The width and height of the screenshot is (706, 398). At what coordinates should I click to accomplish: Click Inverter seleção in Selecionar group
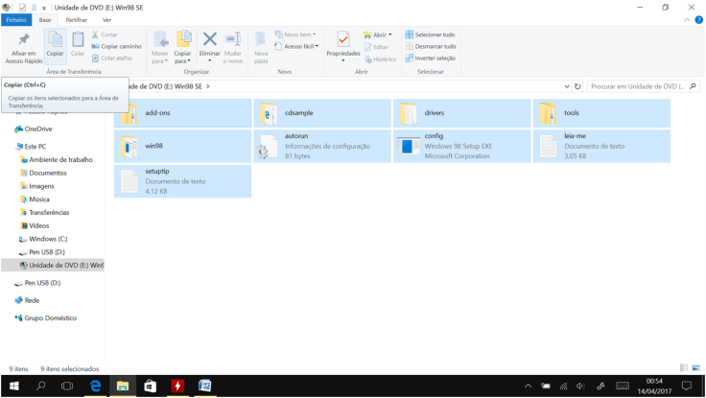[431, 58]
